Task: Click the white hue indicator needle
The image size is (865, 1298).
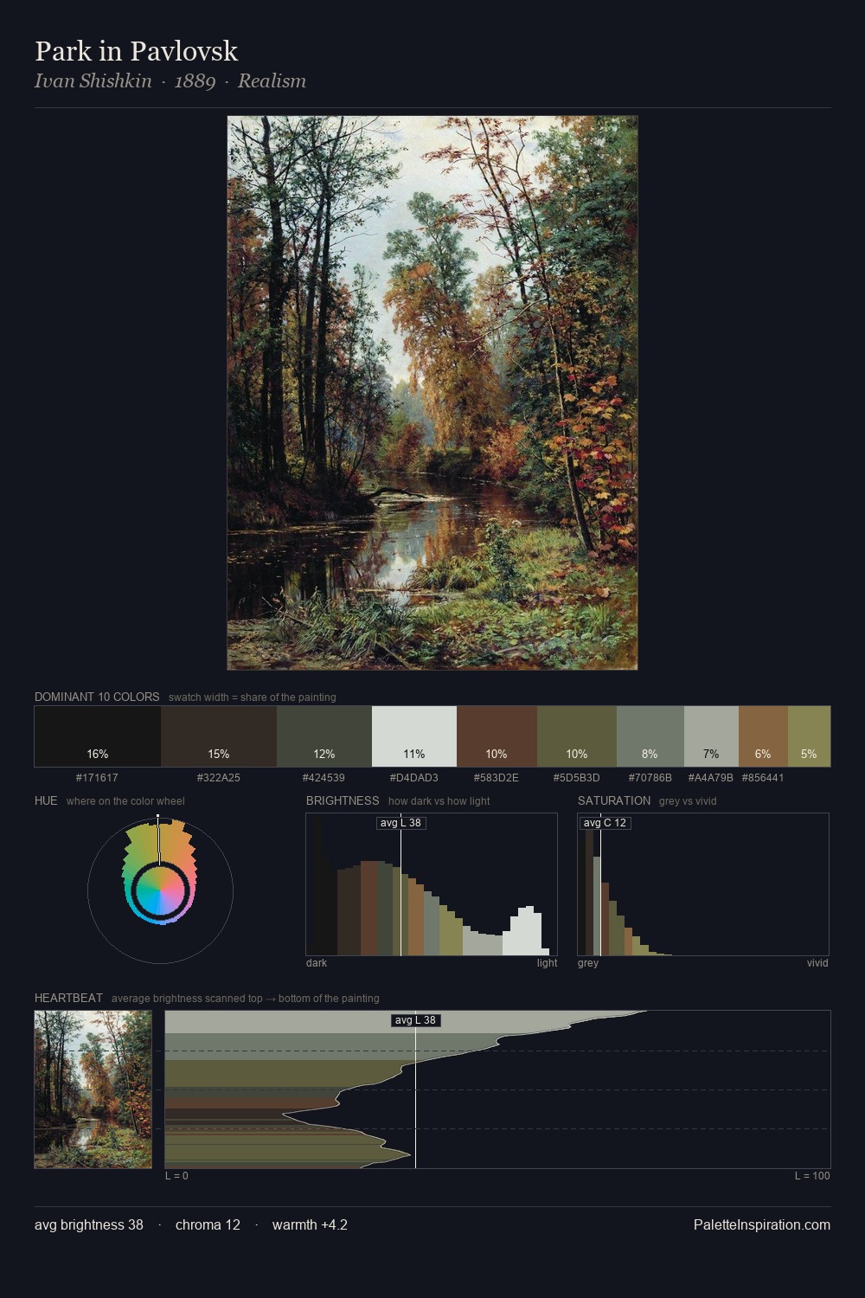Action: (158, 839)
